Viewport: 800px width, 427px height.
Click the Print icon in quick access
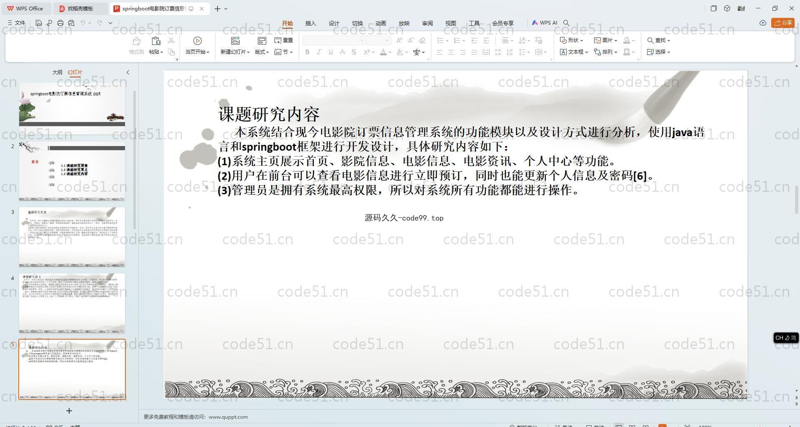(60, 23)
